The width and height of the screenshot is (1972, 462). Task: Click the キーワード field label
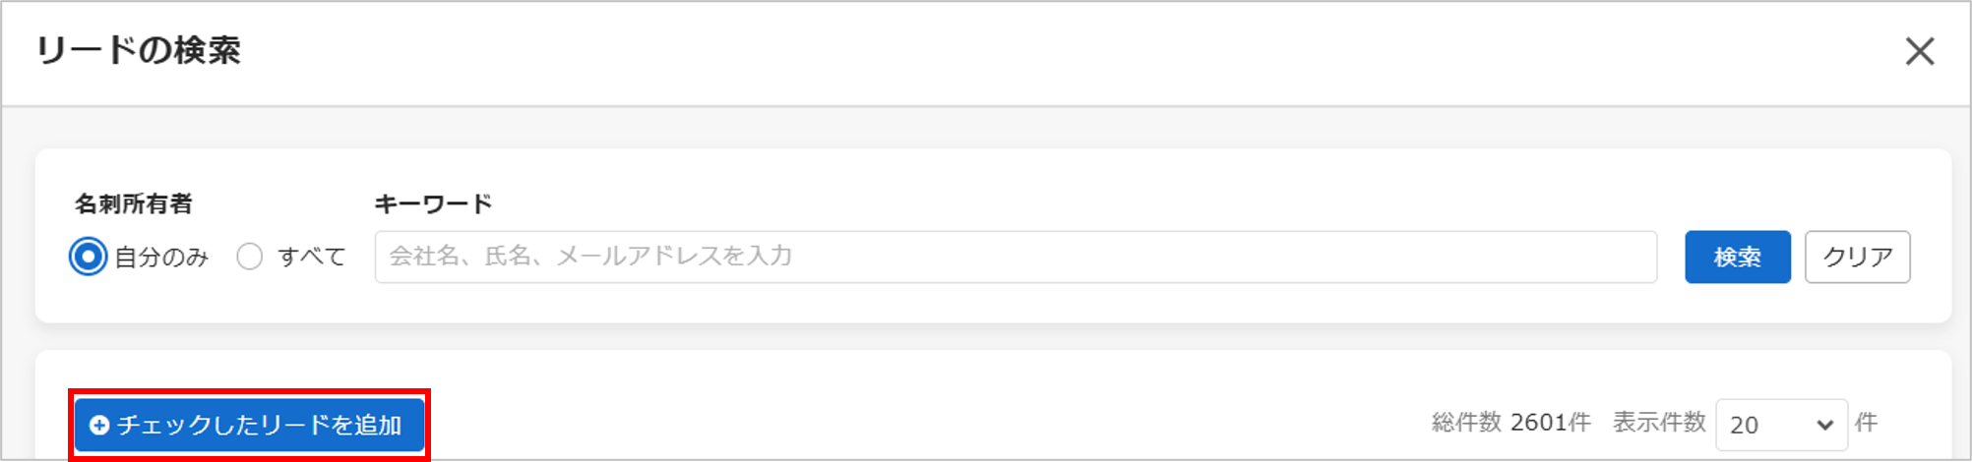point(433,203)
